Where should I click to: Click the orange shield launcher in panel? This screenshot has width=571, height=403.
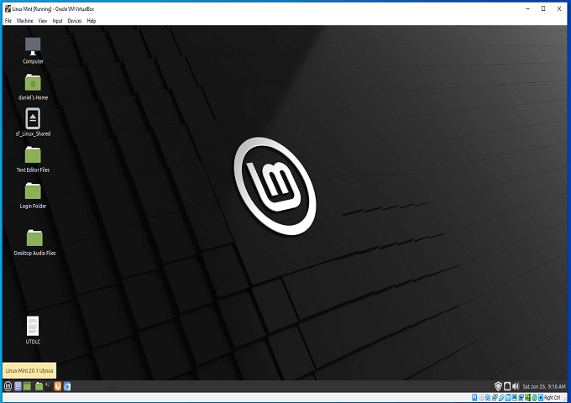click(x=57, y=386)
